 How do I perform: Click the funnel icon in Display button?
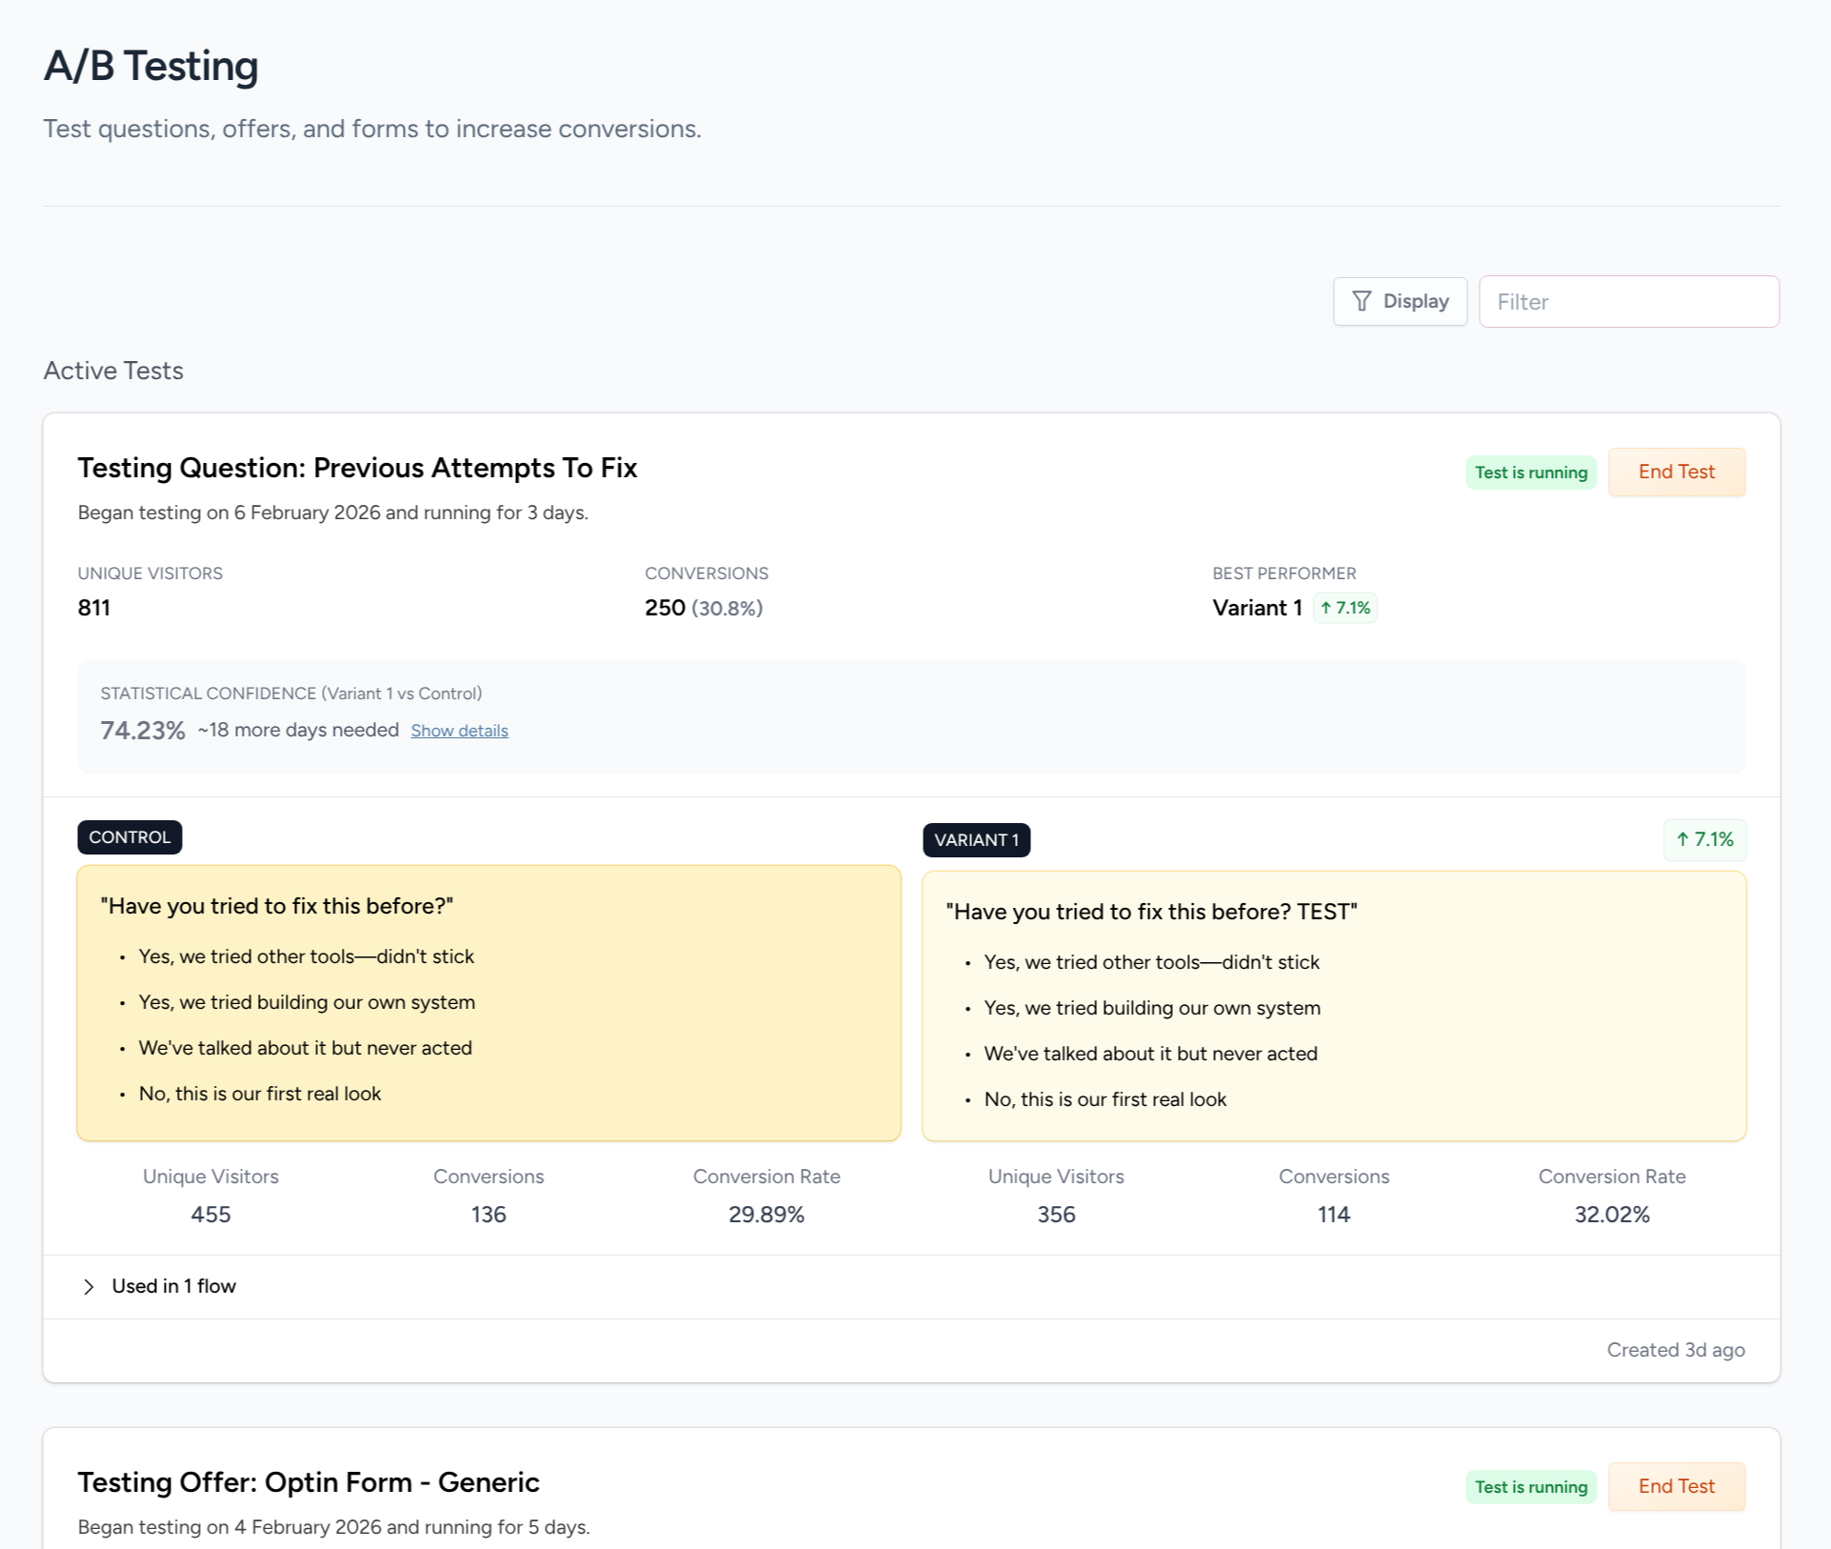click(x=1362, y=301)
